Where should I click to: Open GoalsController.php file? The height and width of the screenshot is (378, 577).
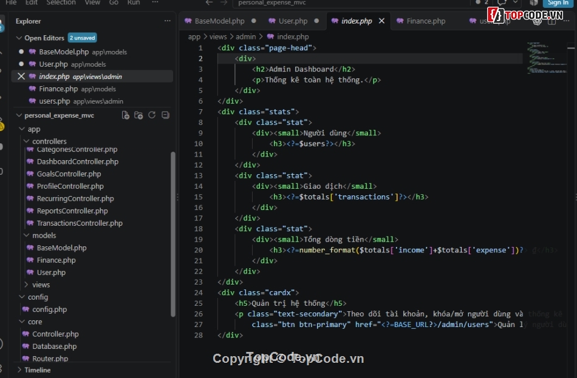[x=69, y=174]
